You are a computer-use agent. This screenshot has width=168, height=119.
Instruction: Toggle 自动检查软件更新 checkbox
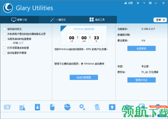point(4,53)
